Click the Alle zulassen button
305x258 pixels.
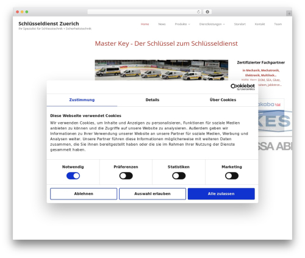[x=221, y=194]
